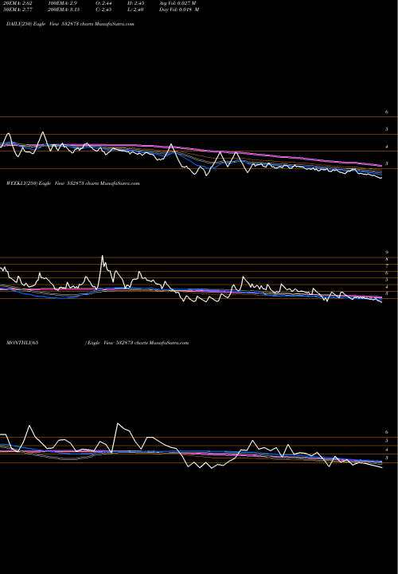Click the daily chart axis label 6
The image size is (398, 574).
click(387, 112)
